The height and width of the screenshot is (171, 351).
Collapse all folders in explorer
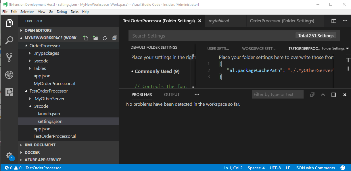pyautogui.click(x=114, y=38)
